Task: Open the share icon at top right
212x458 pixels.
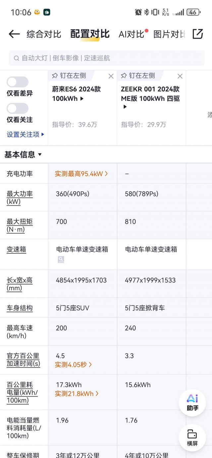Action: point(198,34)
